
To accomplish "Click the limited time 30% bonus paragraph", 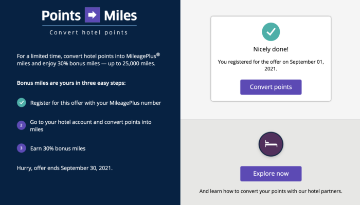I will coord(88,60).
